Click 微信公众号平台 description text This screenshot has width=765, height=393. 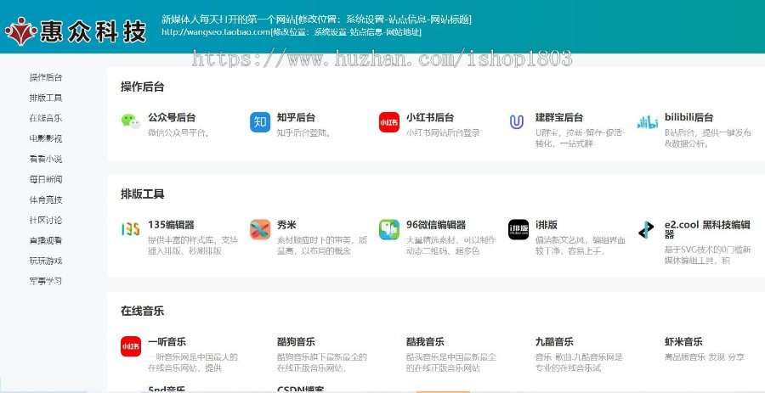tap(179, 133)
